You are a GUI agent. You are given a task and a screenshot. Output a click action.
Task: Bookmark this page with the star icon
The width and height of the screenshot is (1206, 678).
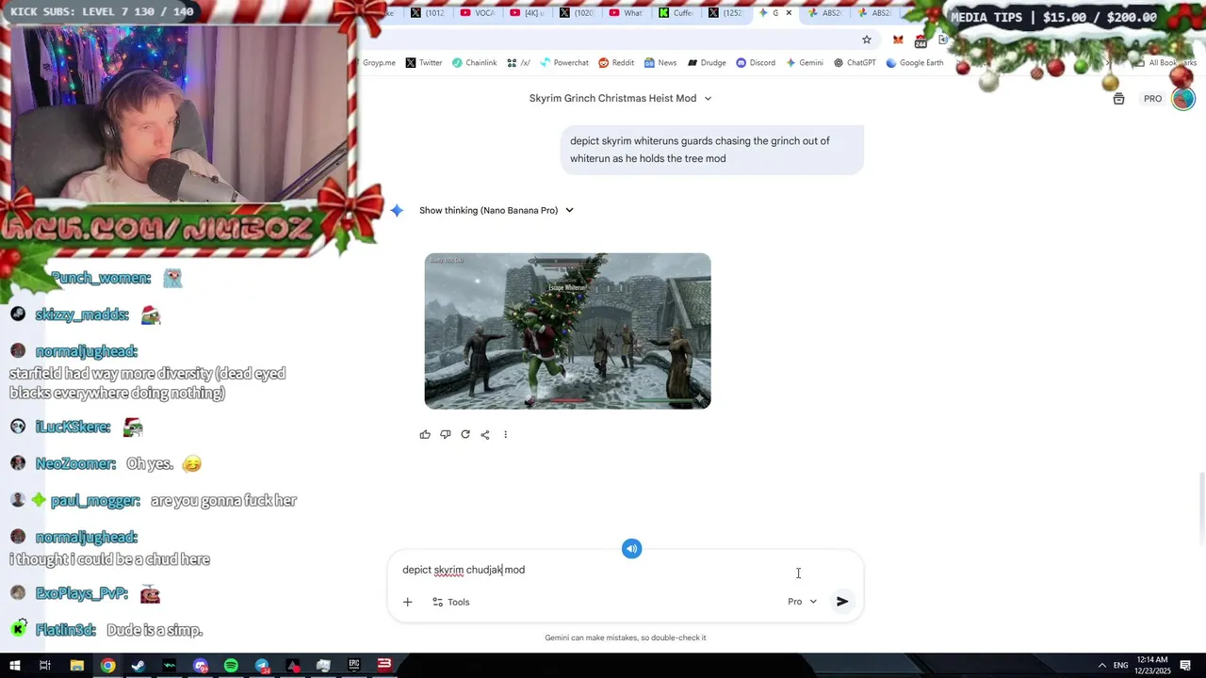(x=867, y=40)
